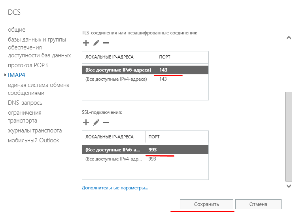Click the add icon under TLS-соединения
293x221 pixels.
click(86, 43)
